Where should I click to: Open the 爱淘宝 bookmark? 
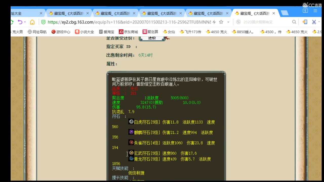106,32
